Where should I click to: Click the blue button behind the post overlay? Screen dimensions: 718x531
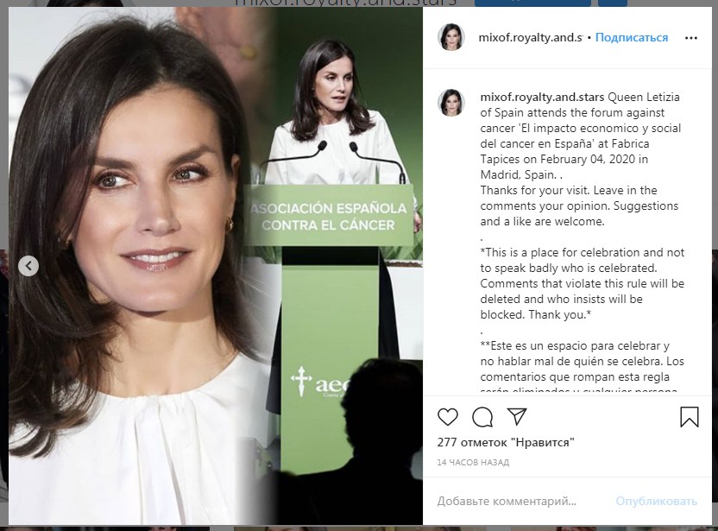[x=532, y=3]
